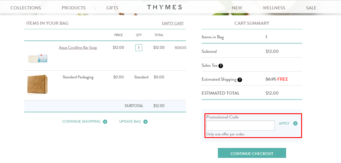Open the Sale menu
The height and width of the screenshot is (163, 341).
(x=311, y=8)
